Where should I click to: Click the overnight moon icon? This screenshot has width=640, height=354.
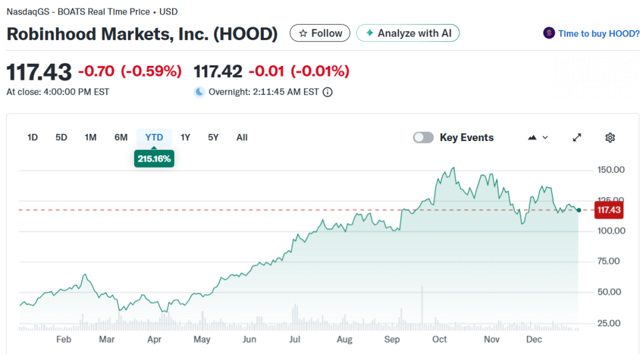point(199,92)
